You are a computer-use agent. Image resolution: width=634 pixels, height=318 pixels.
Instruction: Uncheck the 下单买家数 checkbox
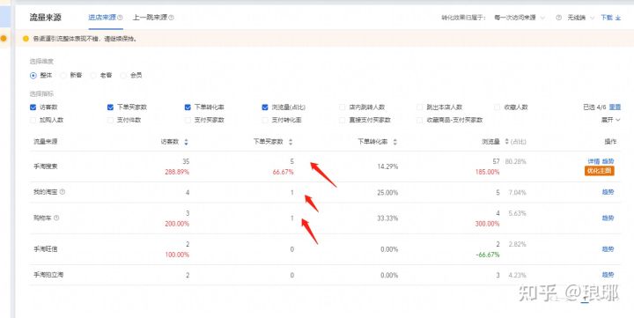click(x=110, y=107)
